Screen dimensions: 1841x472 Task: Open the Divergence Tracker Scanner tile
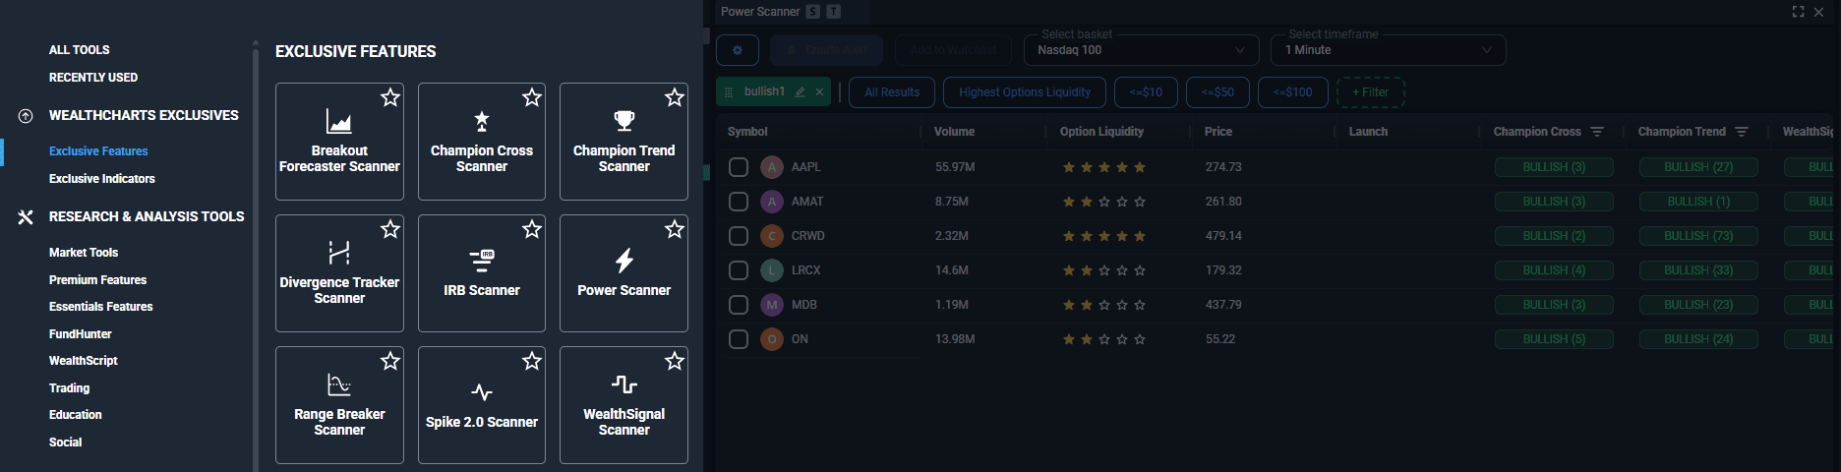[x=339, y=273]
